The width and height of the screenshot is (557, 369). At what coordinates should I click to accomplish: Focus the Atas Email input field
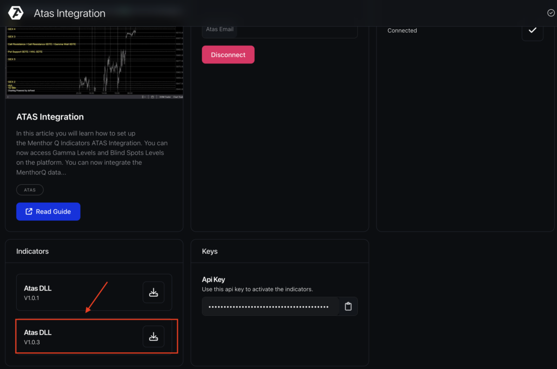[280, 31]
